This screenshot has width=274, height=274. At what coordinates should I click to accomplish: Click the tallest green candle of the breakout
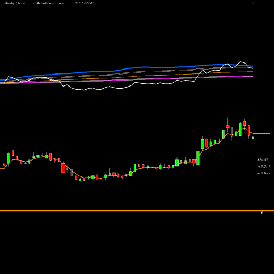(x=198, y=158)
